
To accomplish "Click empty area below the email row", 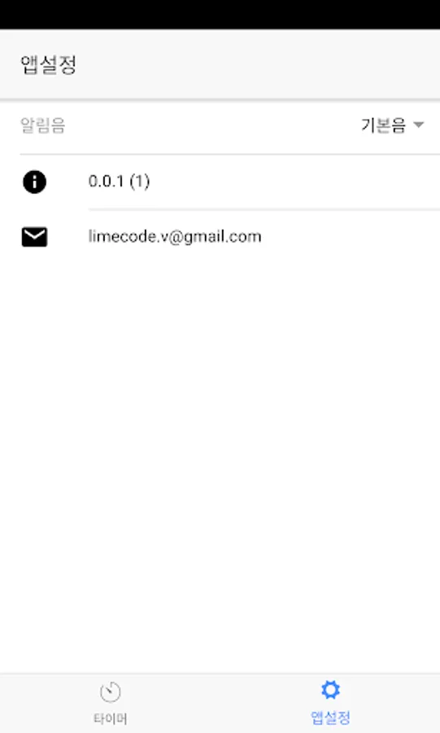I will (x=220, y=467).
